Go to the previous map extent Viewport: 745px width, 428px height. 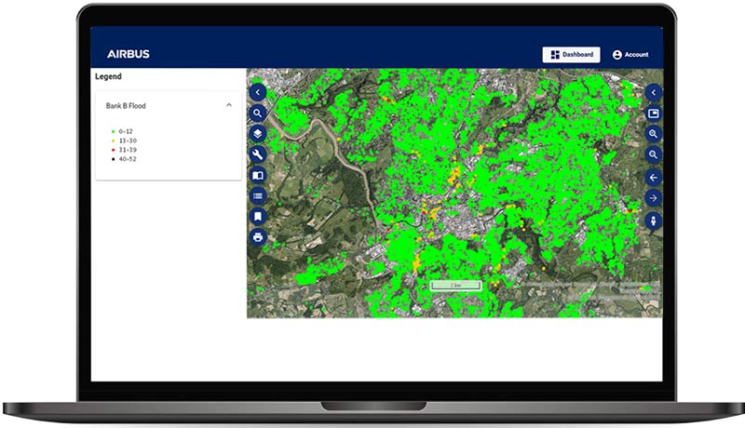point(653,177)
